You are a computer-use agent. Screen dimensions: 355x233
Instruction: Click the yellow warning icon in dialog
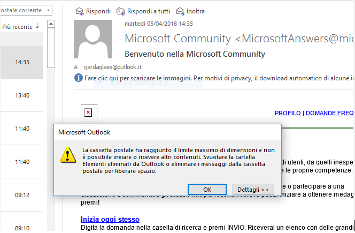click(68, 155)
